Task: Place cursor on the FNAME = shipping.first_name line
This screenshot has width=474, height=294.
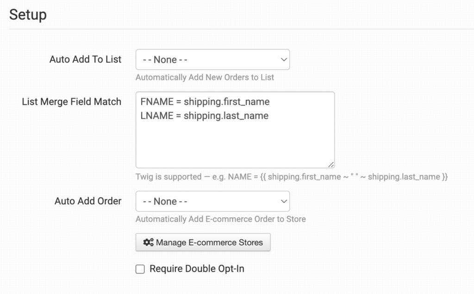Action: (205, 102)
